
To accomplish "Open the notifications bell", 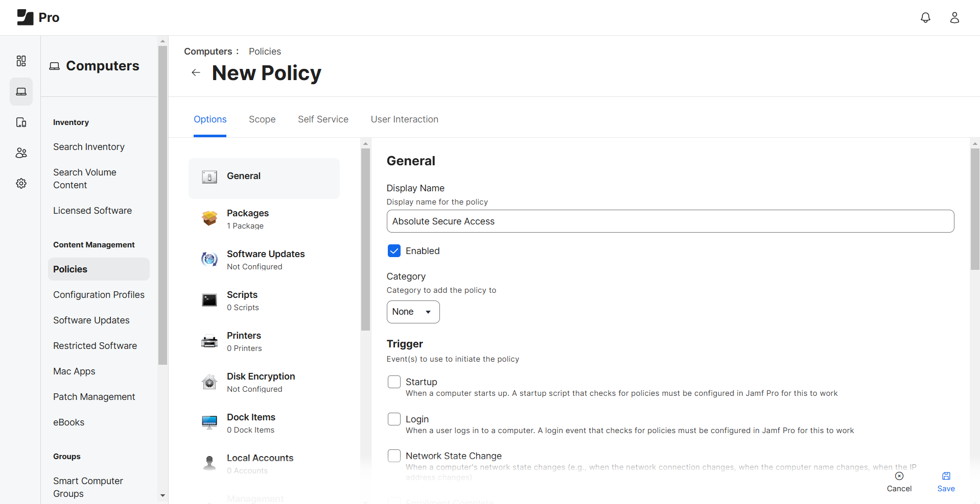I will point(925,18).
